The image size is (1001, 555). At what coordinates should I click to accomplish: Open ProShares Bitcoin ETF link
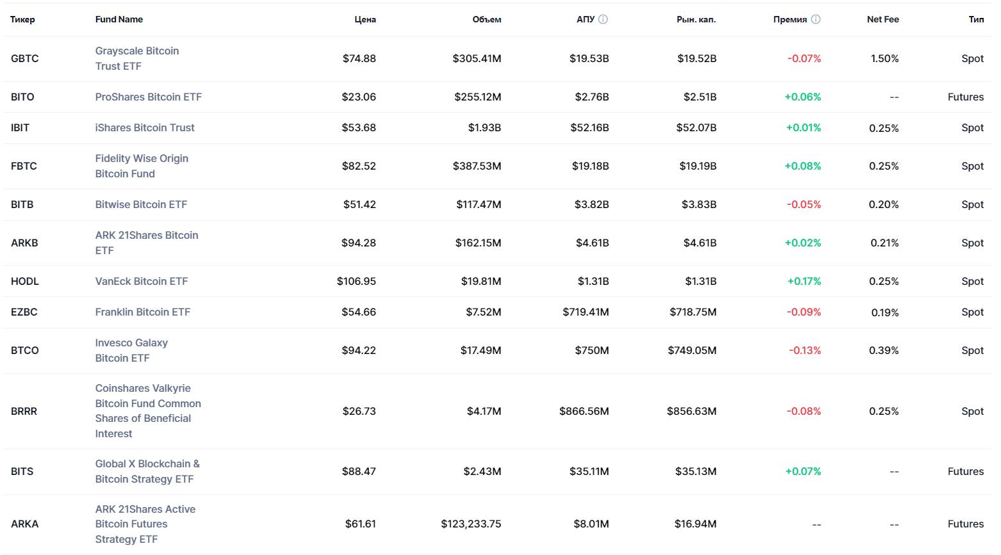[x=148, y=97]
